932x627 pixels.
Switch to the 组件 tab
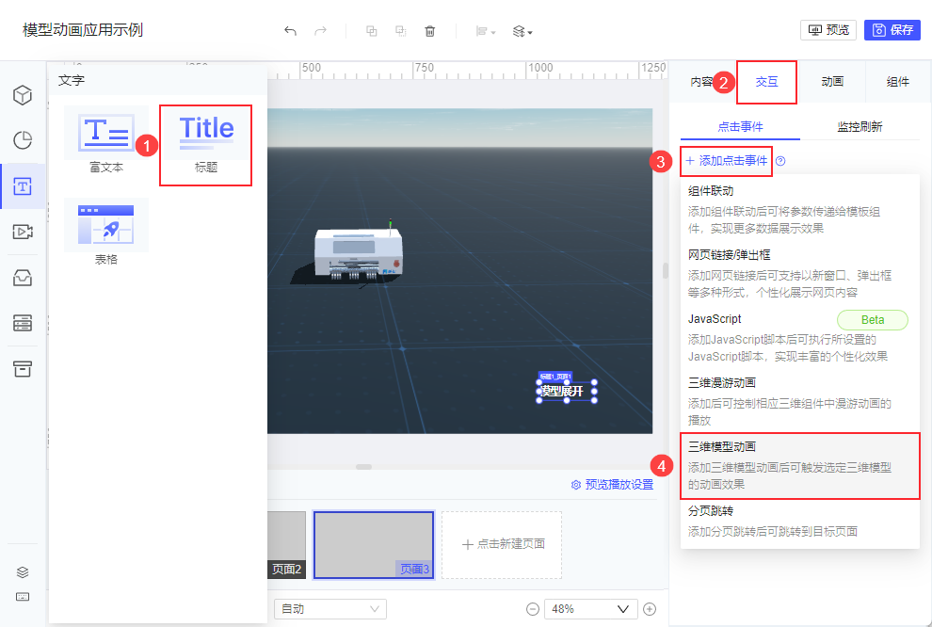(x=897, y=82)
